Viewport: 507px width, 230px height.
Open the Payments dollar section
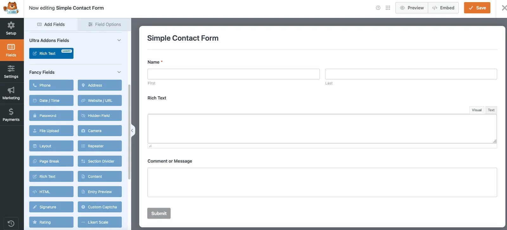point(11,115)
